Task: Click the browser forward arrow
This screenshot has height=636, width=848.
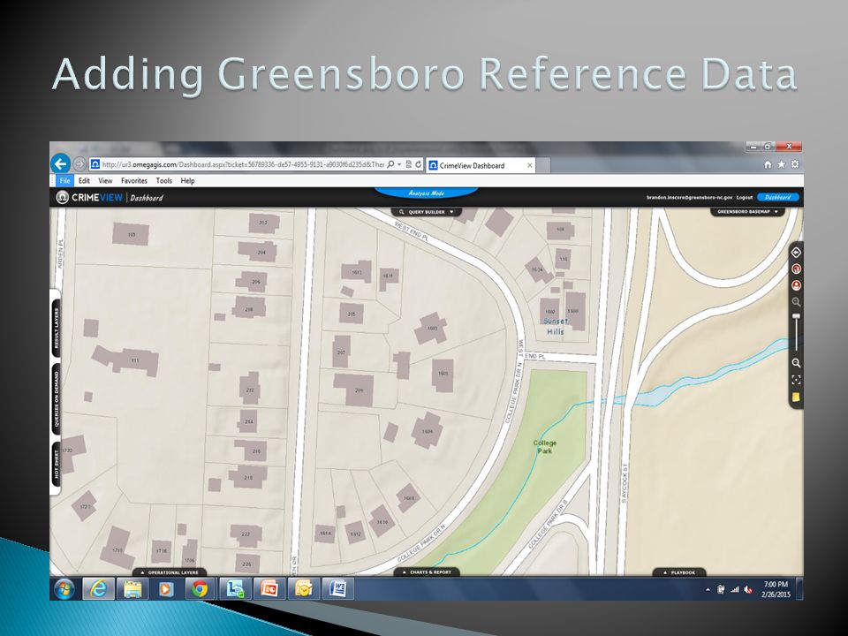Action: pos(79,164)
